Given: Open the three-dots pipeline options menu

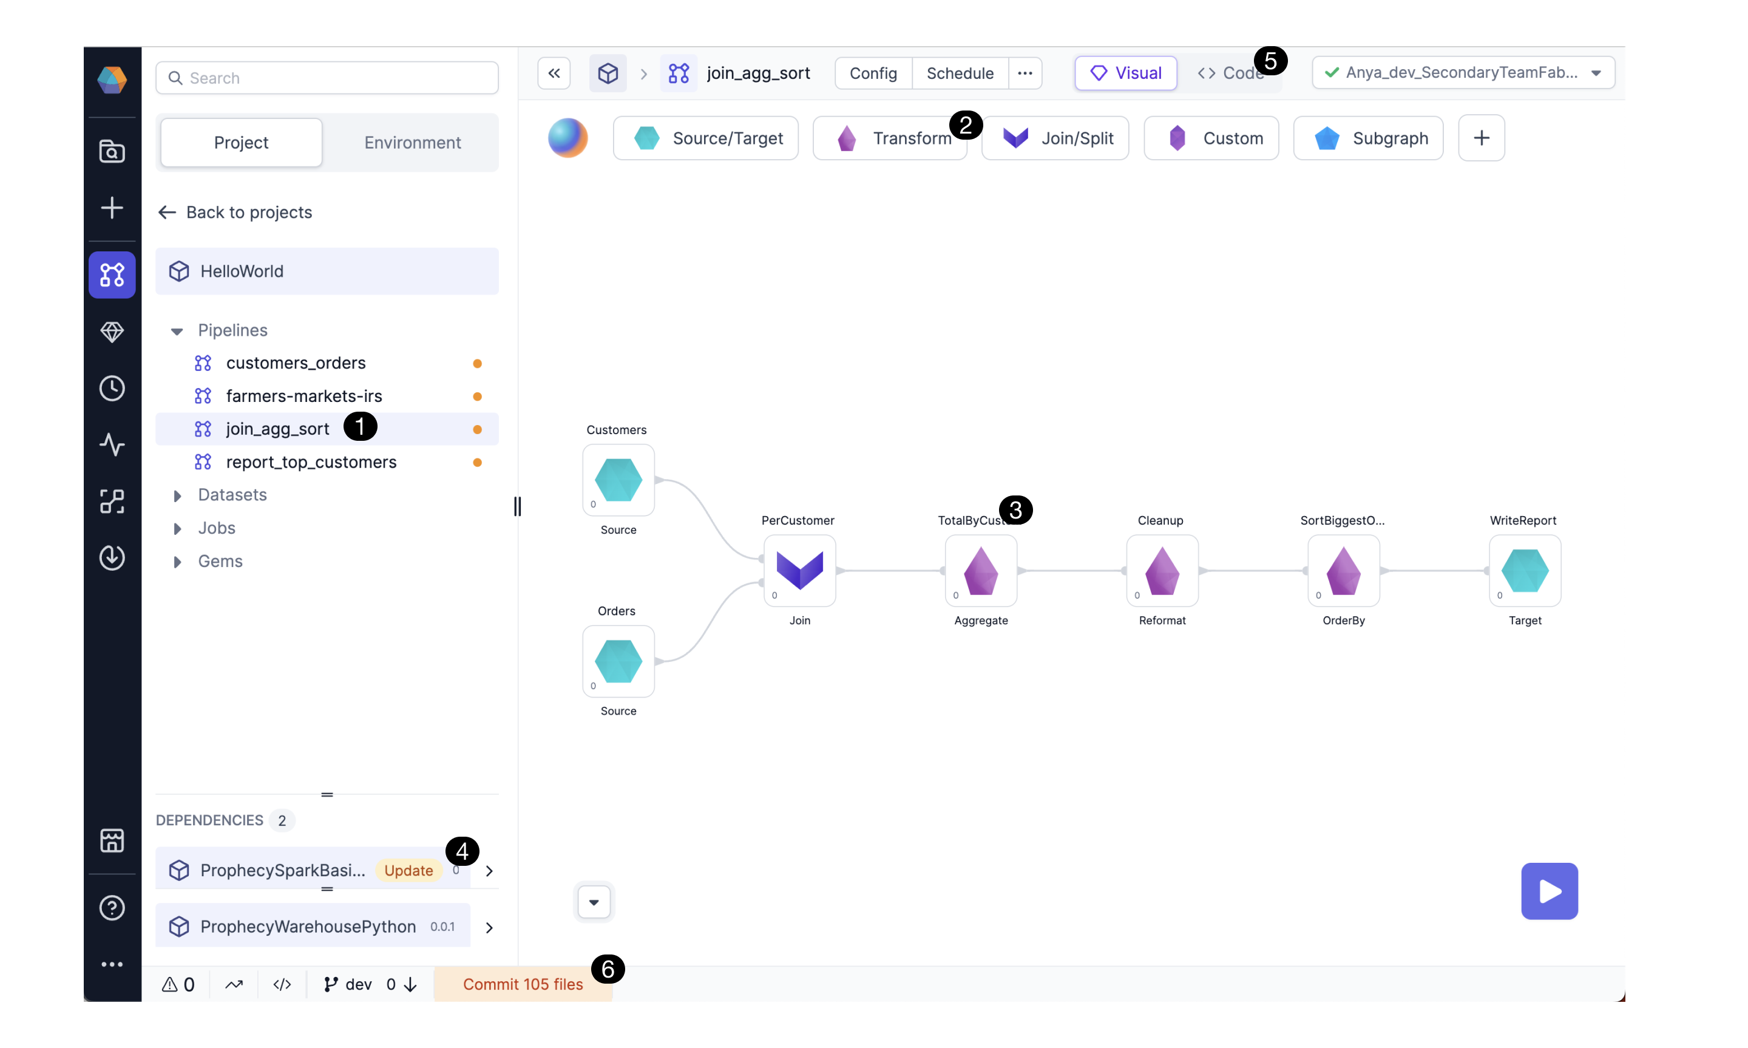Looking at the screenshot, I should 1025,73.
